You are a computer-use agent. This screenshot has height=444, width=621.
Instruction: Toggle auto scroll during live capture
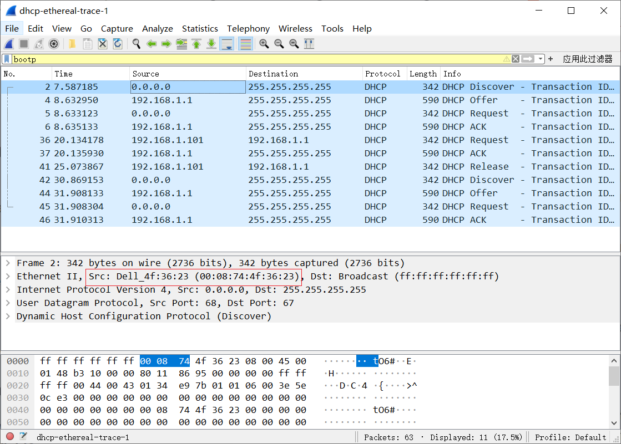click(x=227, y=44)
